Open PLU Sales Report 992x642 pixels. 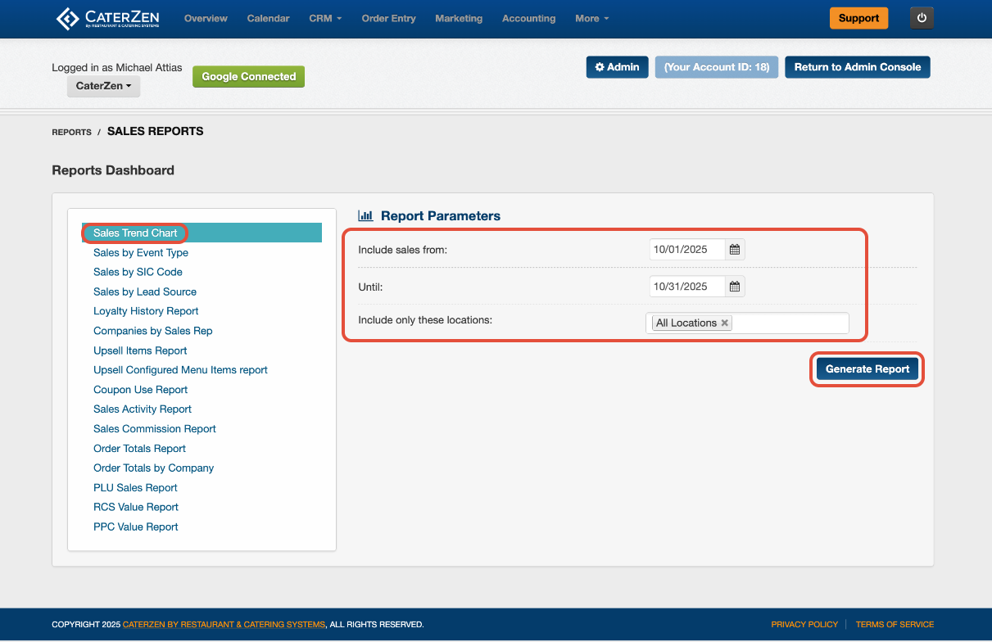point(135,488)
